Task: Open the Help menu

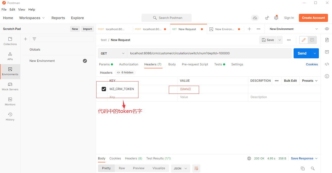Action: click(32, 10)
